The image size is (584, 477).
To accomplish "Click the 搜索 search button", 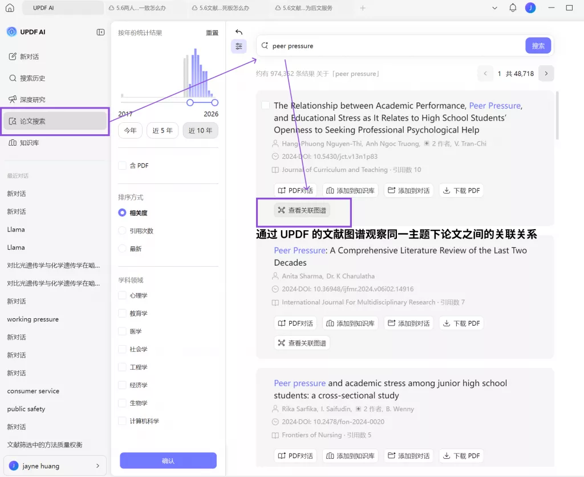I will pyautogui.click(x=538, y=46).
